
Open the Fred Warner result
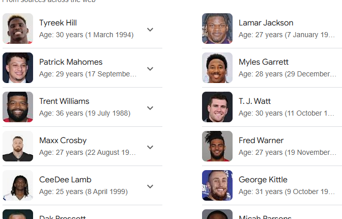(x=261, y=141)
